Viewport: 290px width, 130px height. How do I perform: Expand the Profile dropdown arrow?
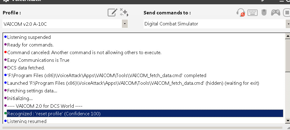coord(125,24)
